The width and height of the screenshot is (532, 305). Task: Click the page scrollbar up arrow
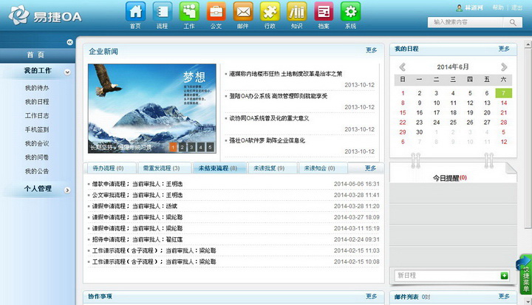click(528, 44)
